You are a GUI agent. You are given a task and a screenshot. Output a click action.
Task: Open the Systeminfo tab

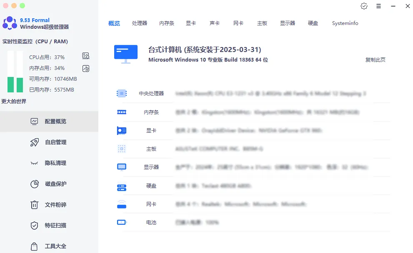coord(345,23)
